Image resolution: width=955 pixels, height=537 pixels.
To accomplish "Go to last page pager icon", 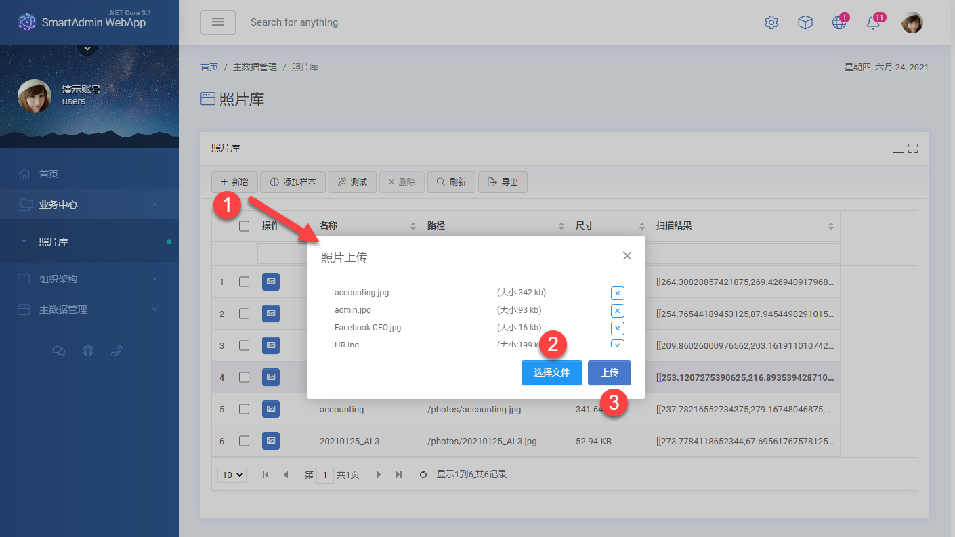I will (399, 475).
